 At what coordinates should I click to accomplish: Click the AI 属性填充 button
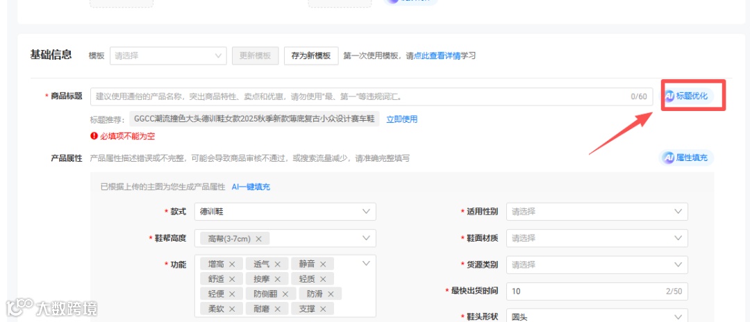pyautogui.click(x=686, y=157)
